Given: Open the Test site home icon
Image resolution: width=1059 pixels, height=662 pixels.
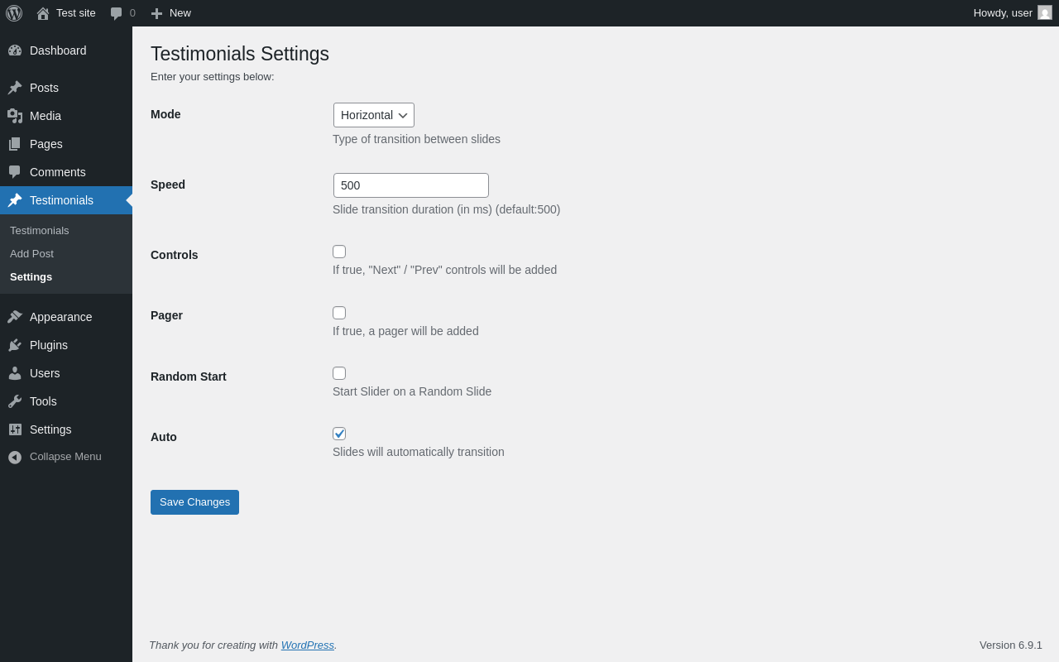Looking at the screenshot, I should tap(43, 13).
